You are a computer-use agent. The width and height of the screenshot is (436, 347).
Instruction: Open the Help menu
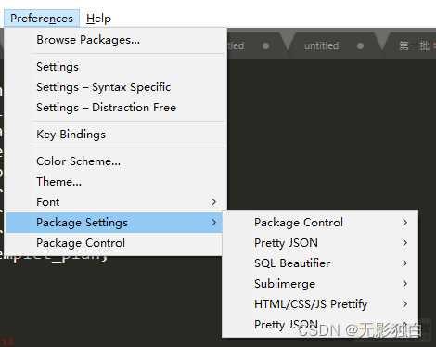(98, 19)
